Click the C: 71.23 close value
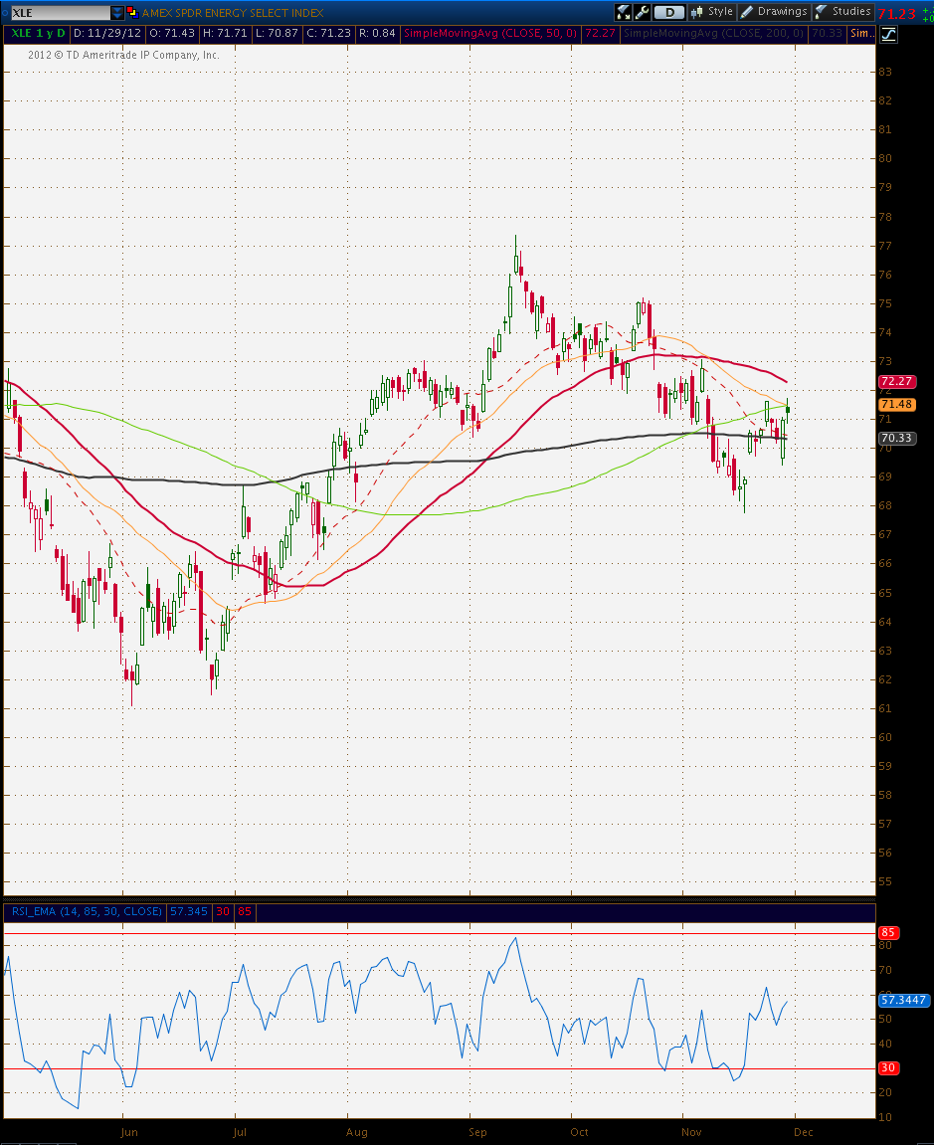Screen dimensions: 934x1145 point(328,34)
